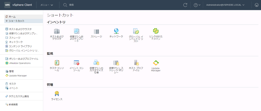The width and height of the screenshot is (261, 111).
Task: Open 仮想マシン ストレージ ポリシー shortcut icon
Action: [x=116, y=63]
